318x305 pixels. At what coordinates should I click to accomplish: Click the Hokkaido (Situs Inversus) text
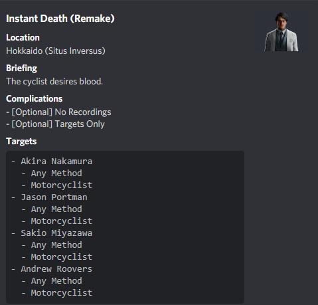click(56, 51)
